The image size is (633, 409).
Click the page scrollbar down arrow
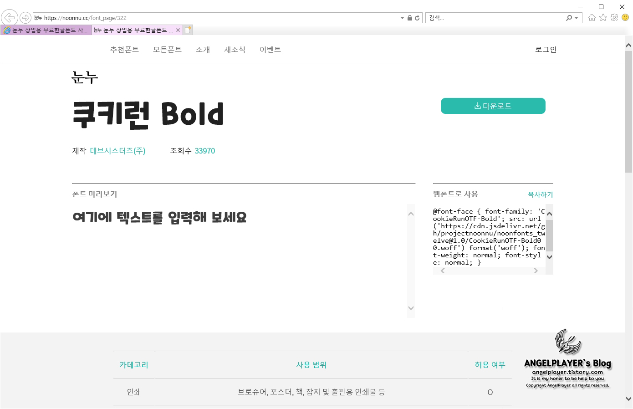628,398
